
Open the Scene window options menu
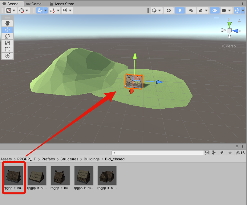tap(242, 3)
